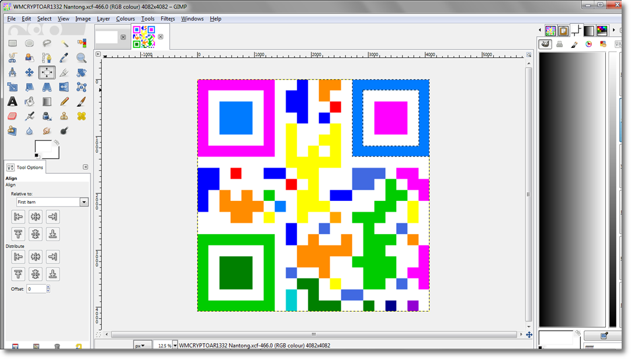This screenshot has height=359, width=631.
Task: Activate the Flip tool
Action: tap(64, 87)
